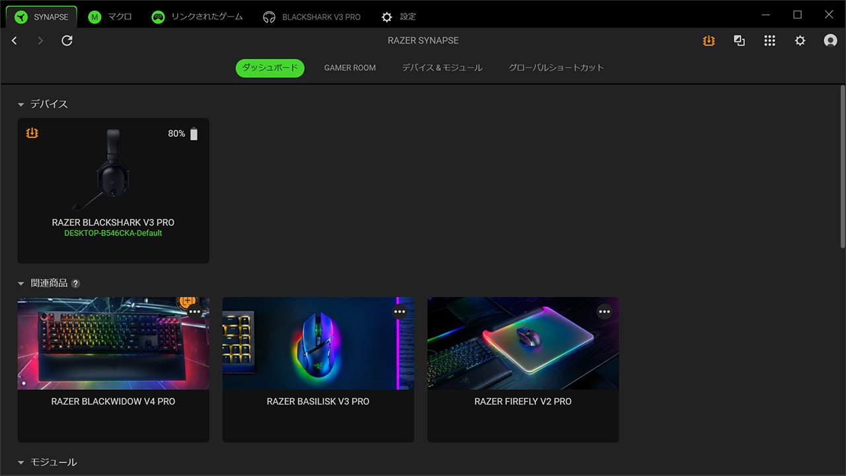The image size is (846, 476).
Task: Collapse the 関連商品 section
Action: 21,284
